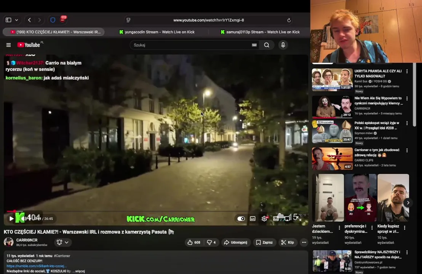Open options for Nie Wiem Ale Się Wypowiem video
This screenshot has width=422, height=274.
(x=407, y=99)
